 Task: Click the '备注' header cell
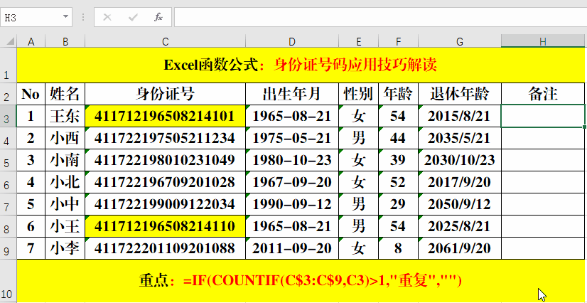pyautogui.click(x=543, y=94)
